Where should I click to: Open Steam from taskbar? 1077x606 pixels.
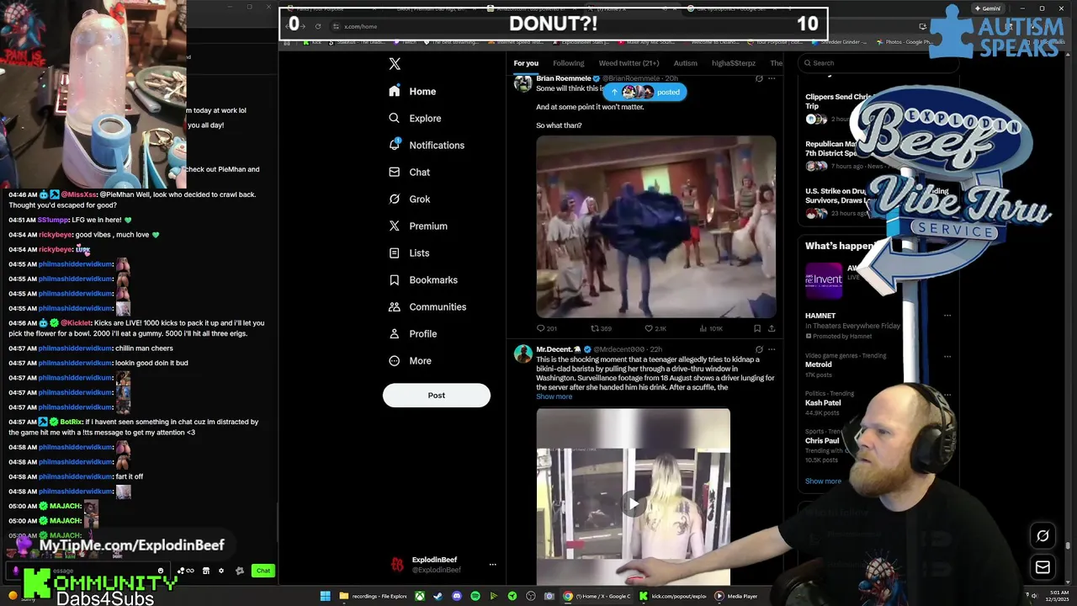438,596
